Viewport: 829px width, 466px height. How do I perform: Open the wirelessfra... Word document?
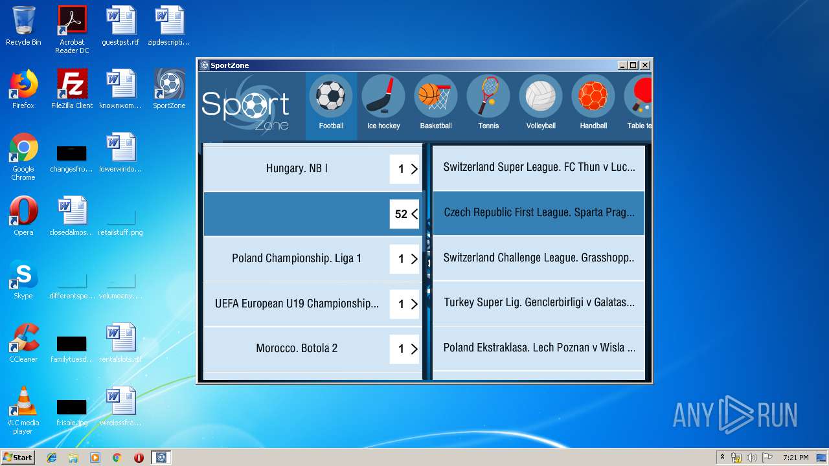pyautogui.click(x=120, y=406)
